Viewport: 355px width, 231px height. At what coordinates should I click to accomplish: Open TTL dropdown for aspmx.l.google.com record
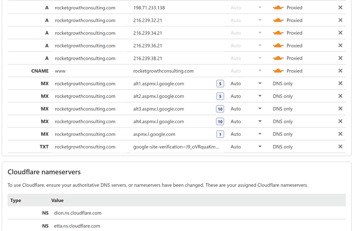(x=260, y=134)
